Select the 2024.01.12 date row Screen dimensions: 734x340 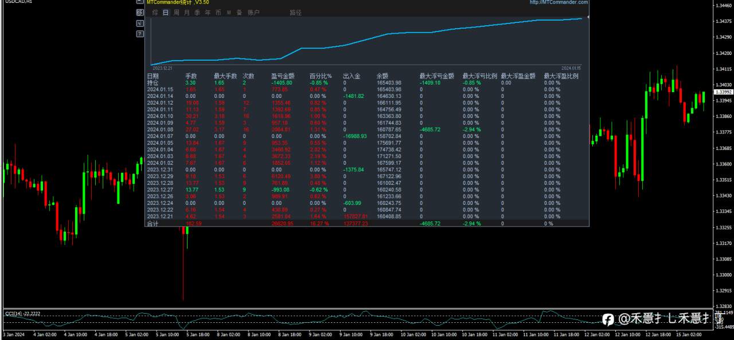[160, 102]
